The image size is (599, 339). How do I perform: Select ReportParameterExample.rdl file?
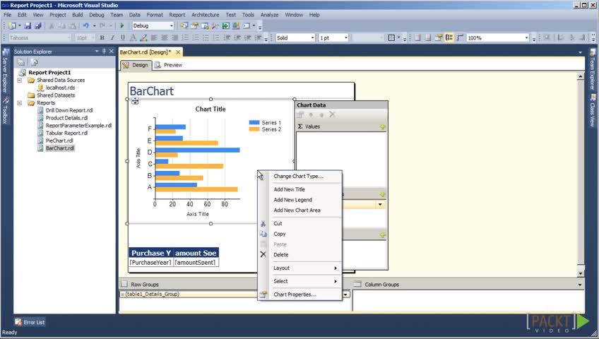click(x=78, y=126)
